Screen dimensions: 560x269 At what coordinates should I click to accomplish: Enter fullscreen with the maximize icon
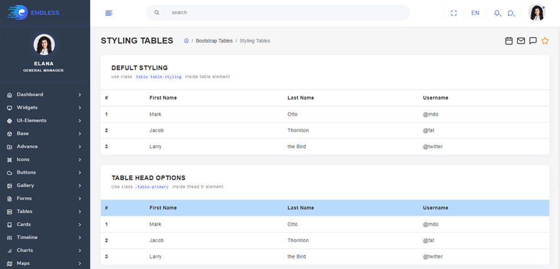[454, 13]
